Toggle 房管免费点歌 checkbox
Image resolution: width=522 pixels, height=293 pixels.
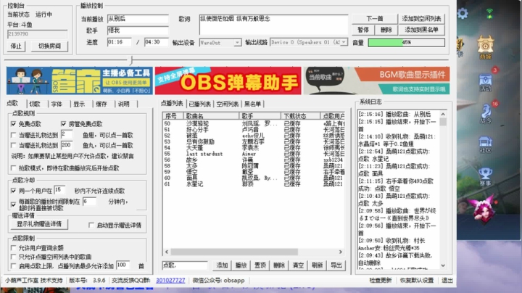pyautogui.click(x=64, y=124)
